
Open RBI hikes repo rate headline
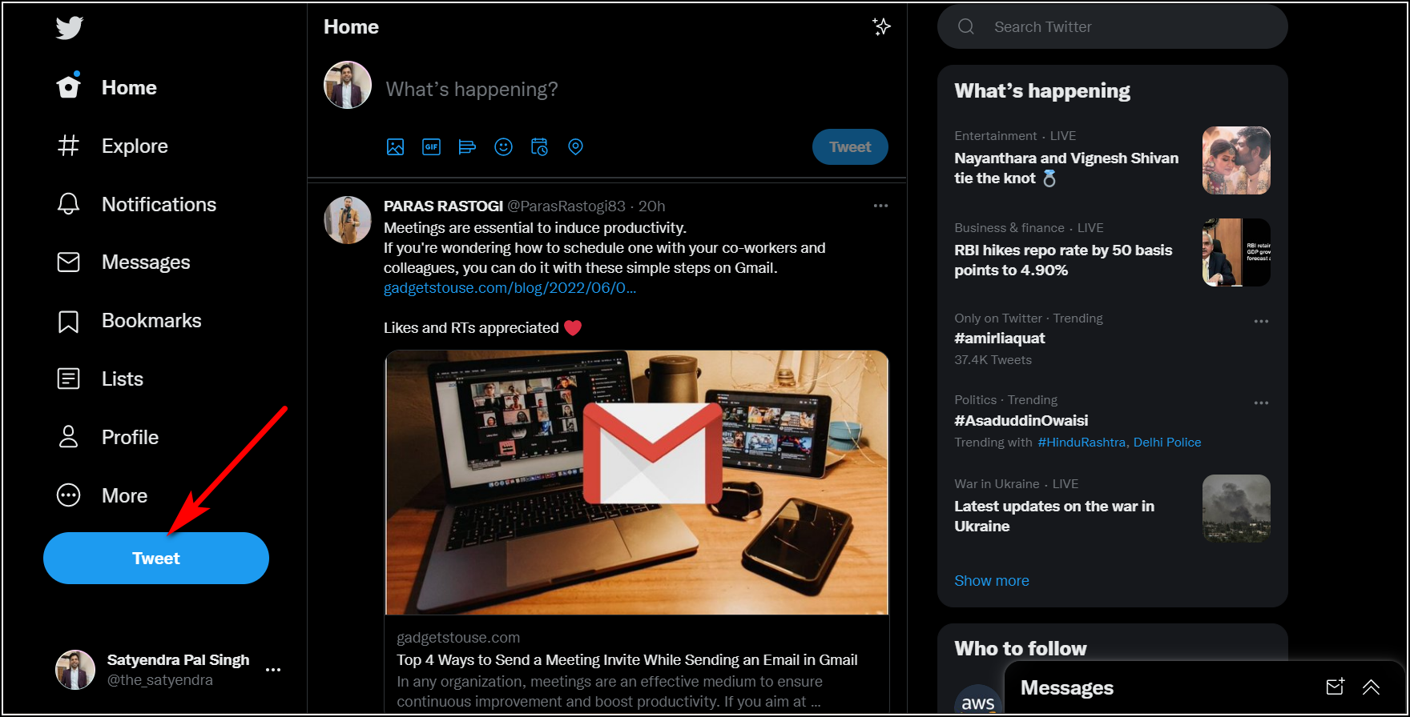(x=1063, y=260)
